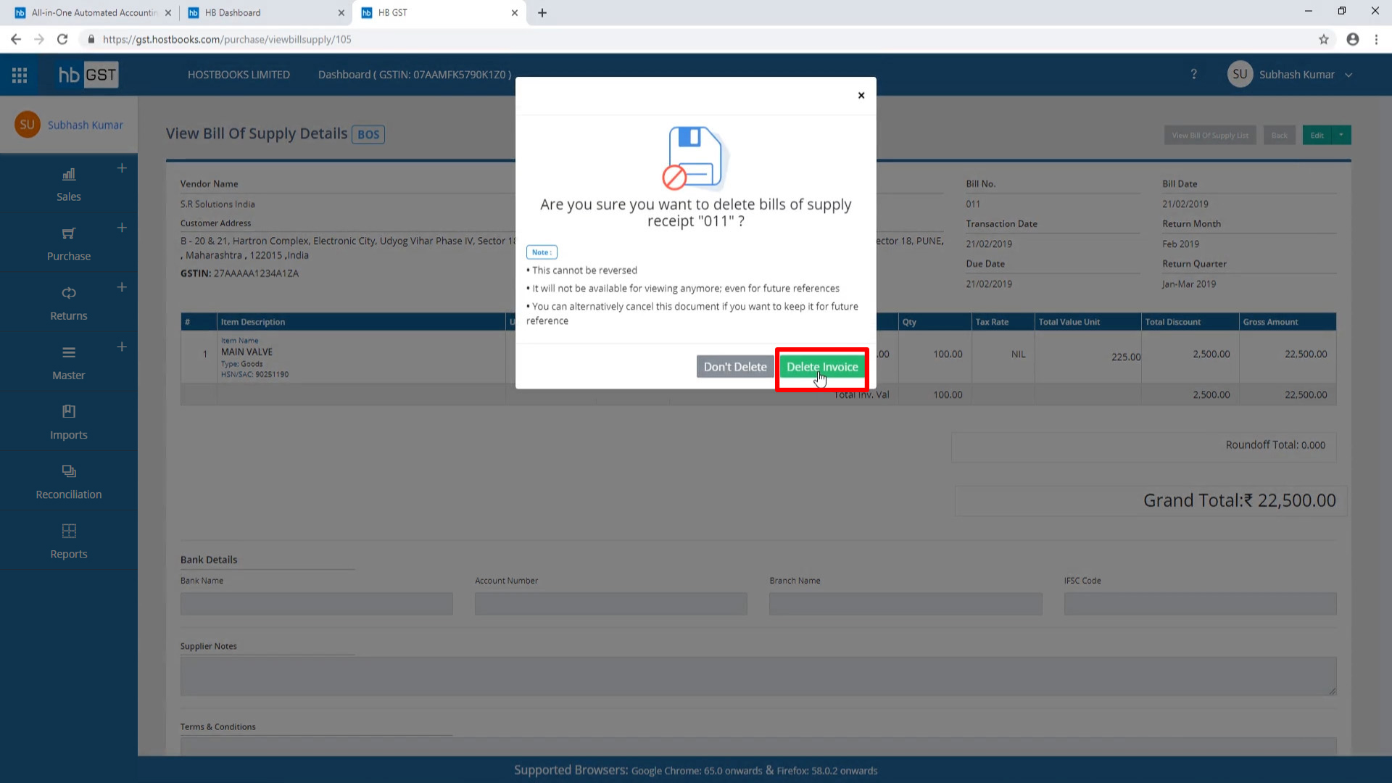Expand Purchase submenu with plus icon
Screen dimensions: 1392x783
pos(122,228)
